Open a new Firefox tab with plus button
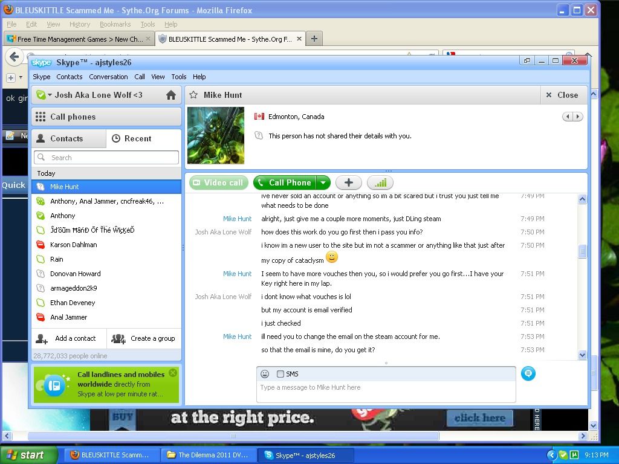The image size is (619, 464). [x=314, y=39]
